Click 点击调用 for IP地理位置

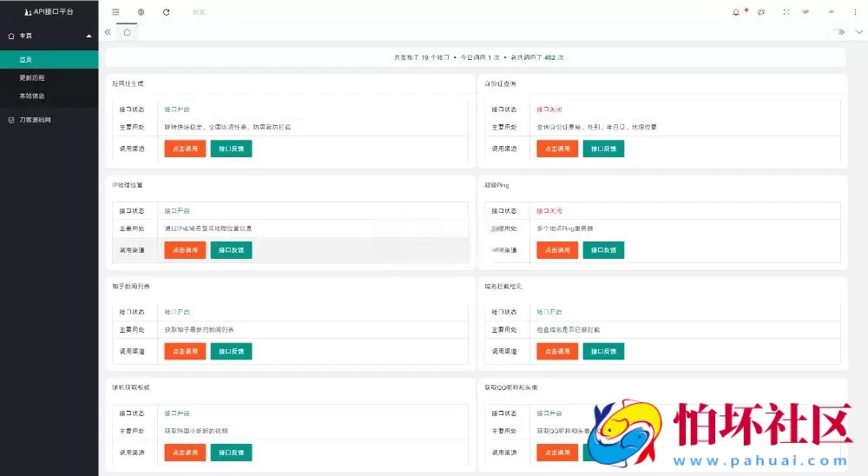[185, 250]
